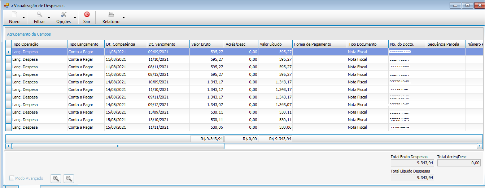The height and width of the screenshot is (188, 485).
Task: Click the Agrupamento de Campos grouping area
Action: pyautogui.click(x=244, y=34)
